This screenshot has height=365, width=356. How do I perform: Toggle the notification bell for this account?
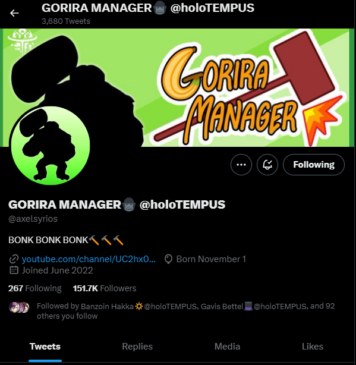pos(267,165)
